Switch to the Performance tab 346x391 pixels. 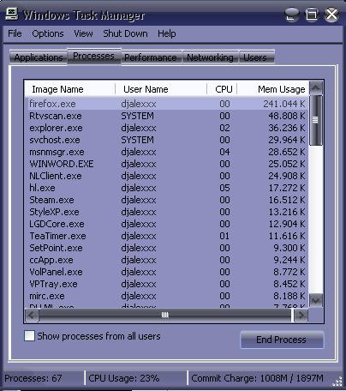point(151,57)
